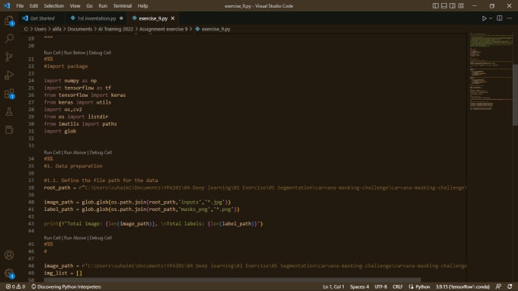
Task: Click the VS Code logo in title bar
Action: pyautogui.click(x=7, y=5)
